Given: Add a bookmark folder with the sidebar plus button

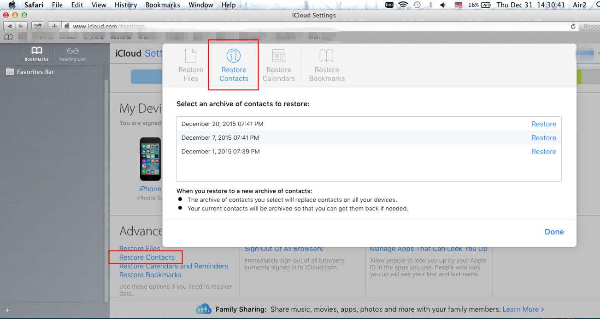Looking at the screenshot, I should pyautogui.click(x=7, y=311).
